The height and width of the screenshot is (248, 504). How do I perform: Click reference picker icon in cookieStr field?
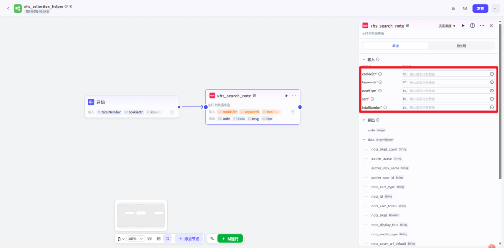491,74
